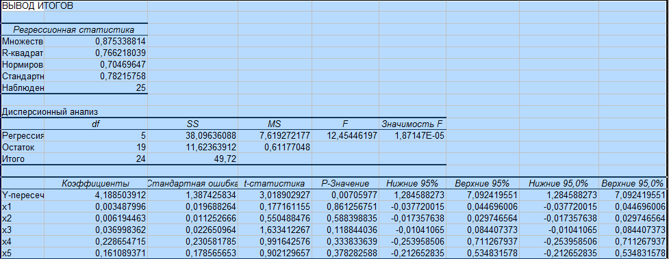Click the t-statistic 3,018902927
This screenshot has width=669, height=259.
285,195
